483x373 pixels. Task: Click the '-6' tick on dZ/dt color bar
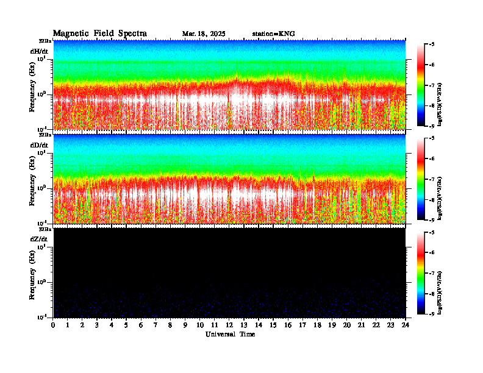coord(432,252)
